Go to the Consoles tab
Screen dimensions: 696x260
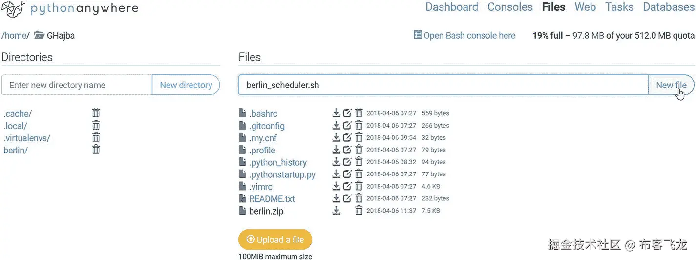(510, 7)
